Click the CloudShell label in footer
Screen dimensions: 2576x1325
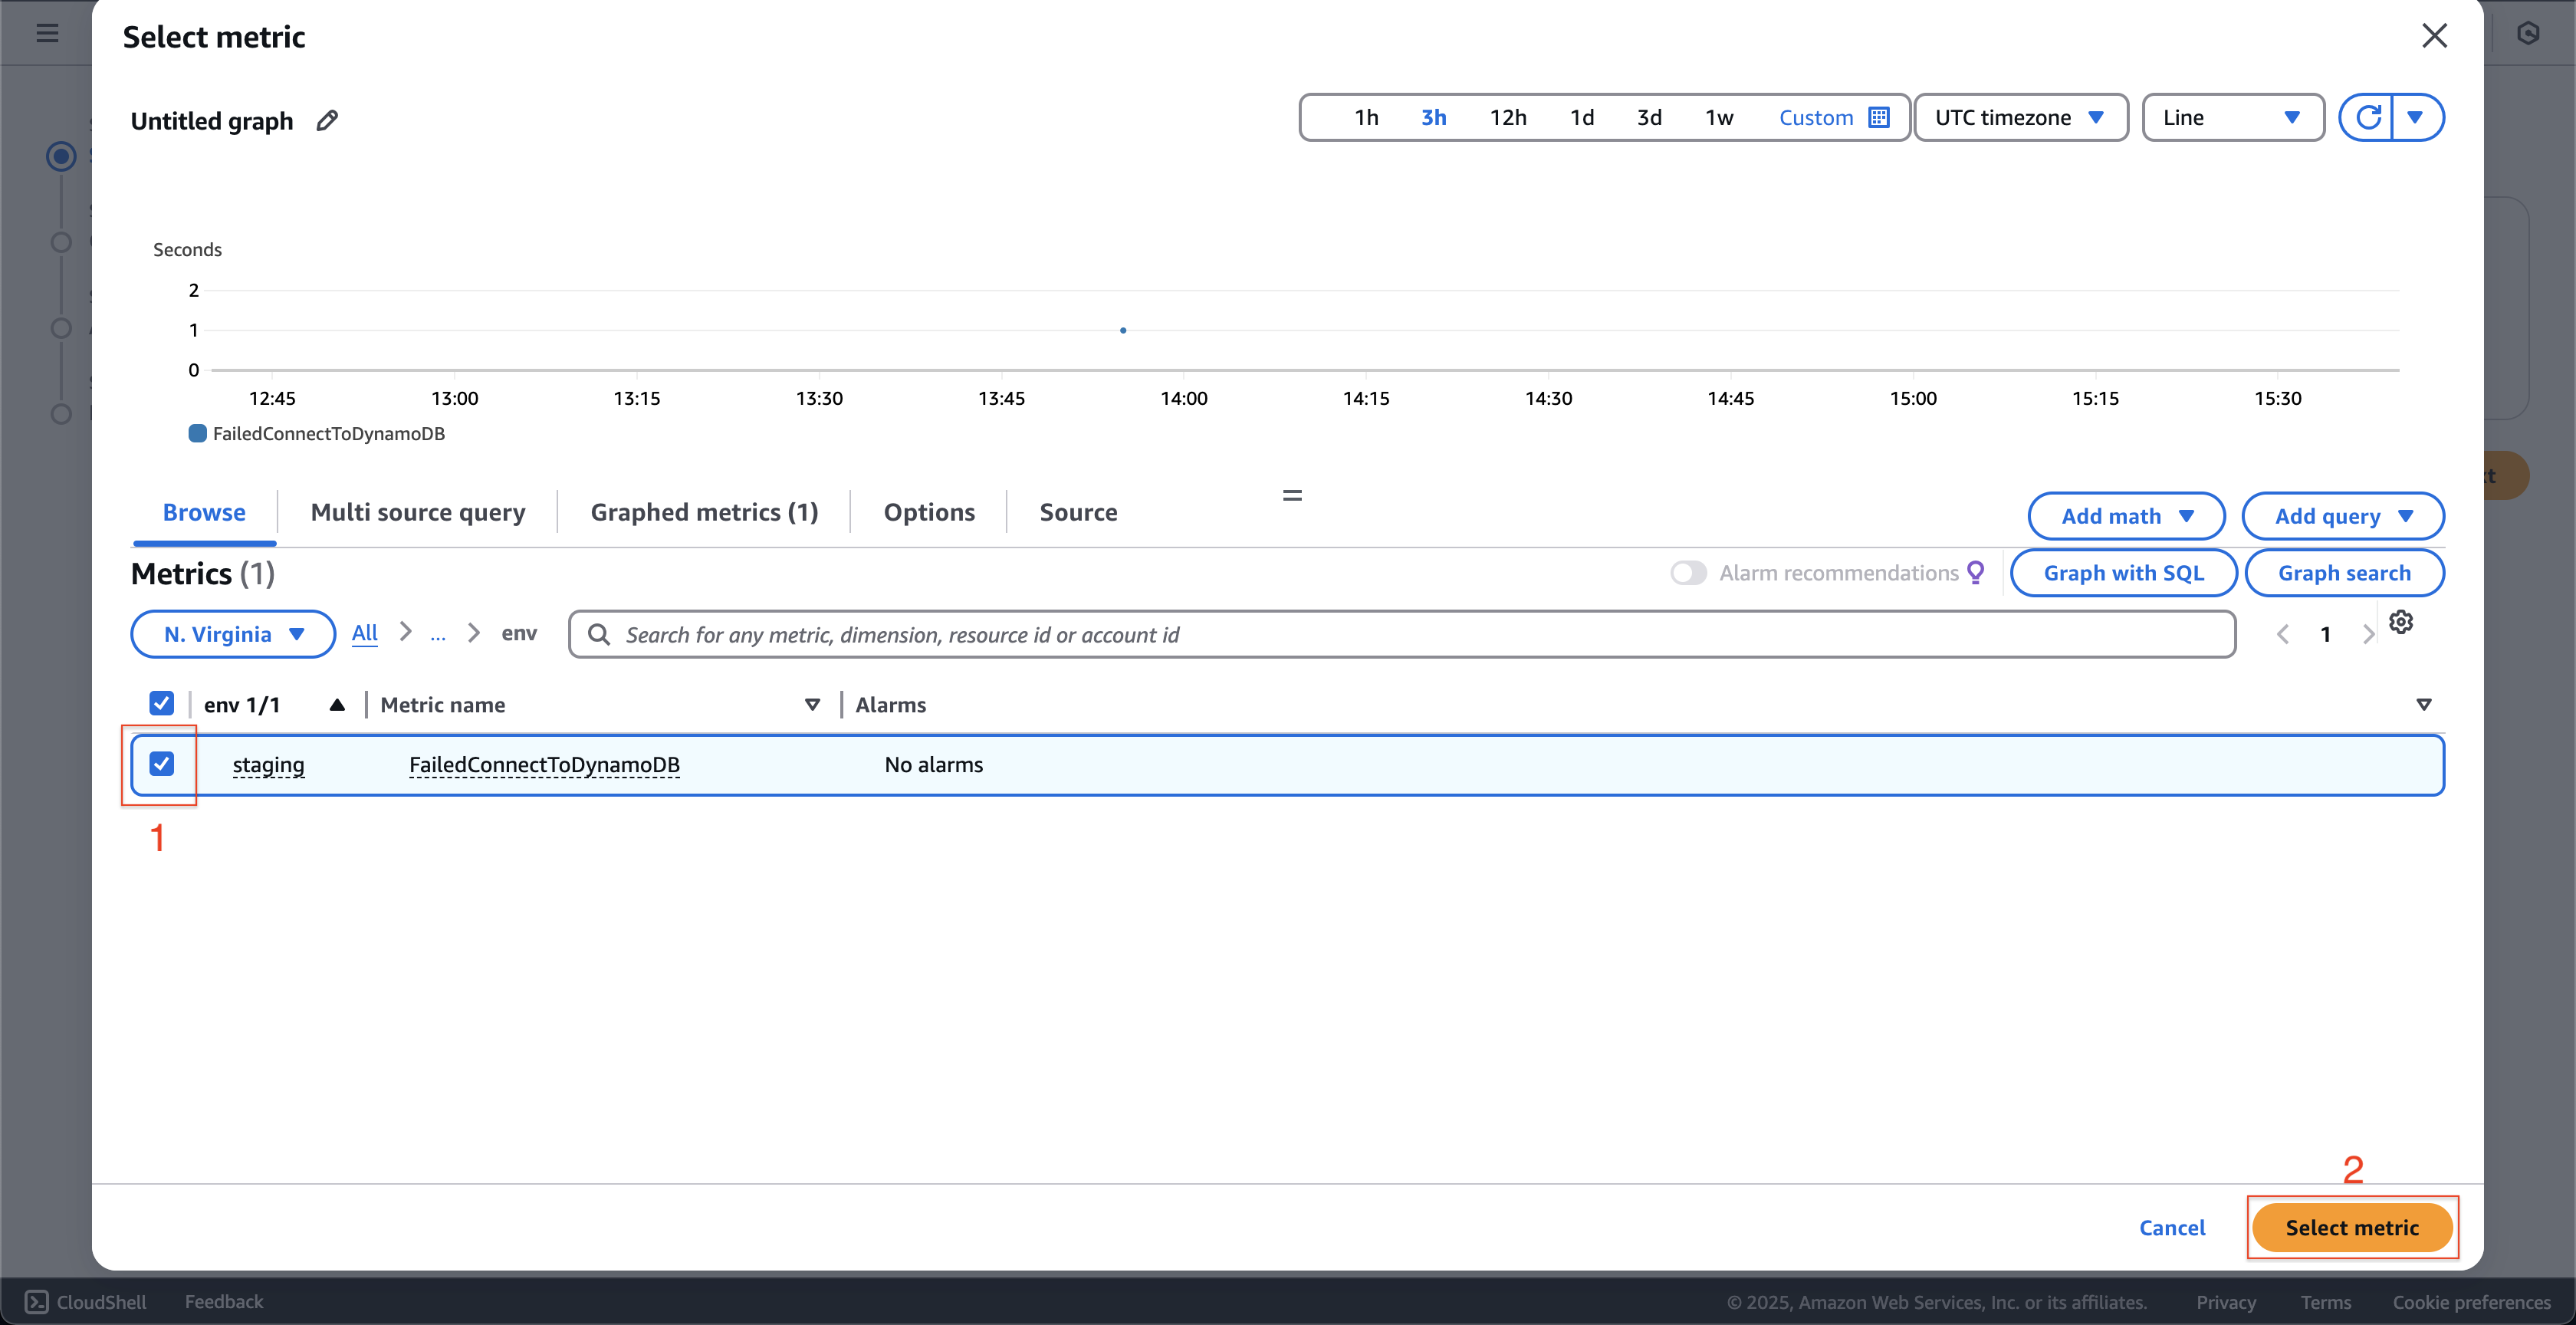pos(101,1302)
